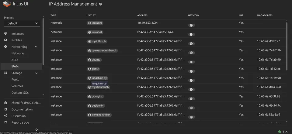The height and width of the screenshot is (134, 292).
Task: Click the network globe chip in the debian-14 row
Action: pos(191,108)
